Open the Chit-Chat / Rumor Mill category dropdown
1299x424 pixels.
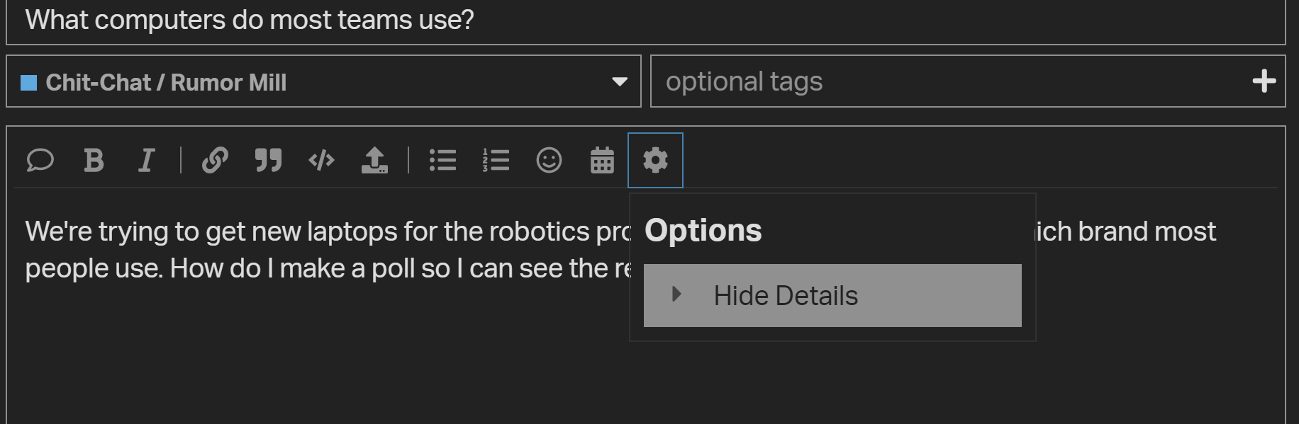[x=323, y=81]
